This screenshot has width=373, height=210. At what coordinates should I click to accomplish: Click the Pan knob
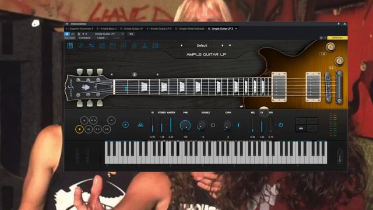pos(185,125)
